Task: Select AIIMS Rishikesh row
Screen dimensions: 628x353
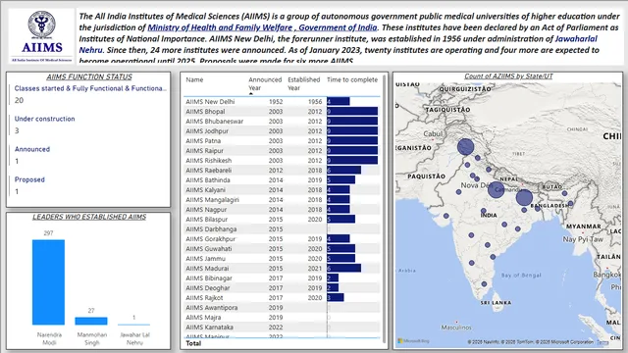Action: pos(282,161)
